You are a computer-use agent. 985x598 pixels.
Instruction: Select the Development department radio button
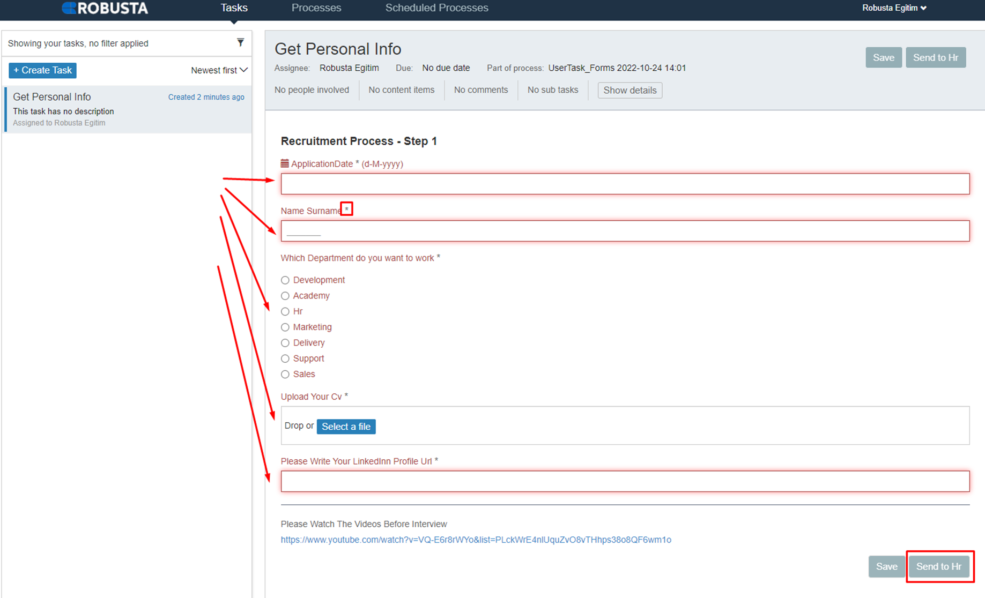(285, 280)
